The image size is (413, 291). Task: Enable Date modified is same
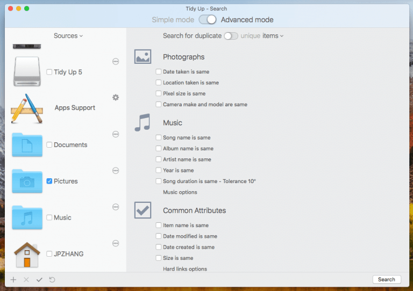click(x=159, y=236)
